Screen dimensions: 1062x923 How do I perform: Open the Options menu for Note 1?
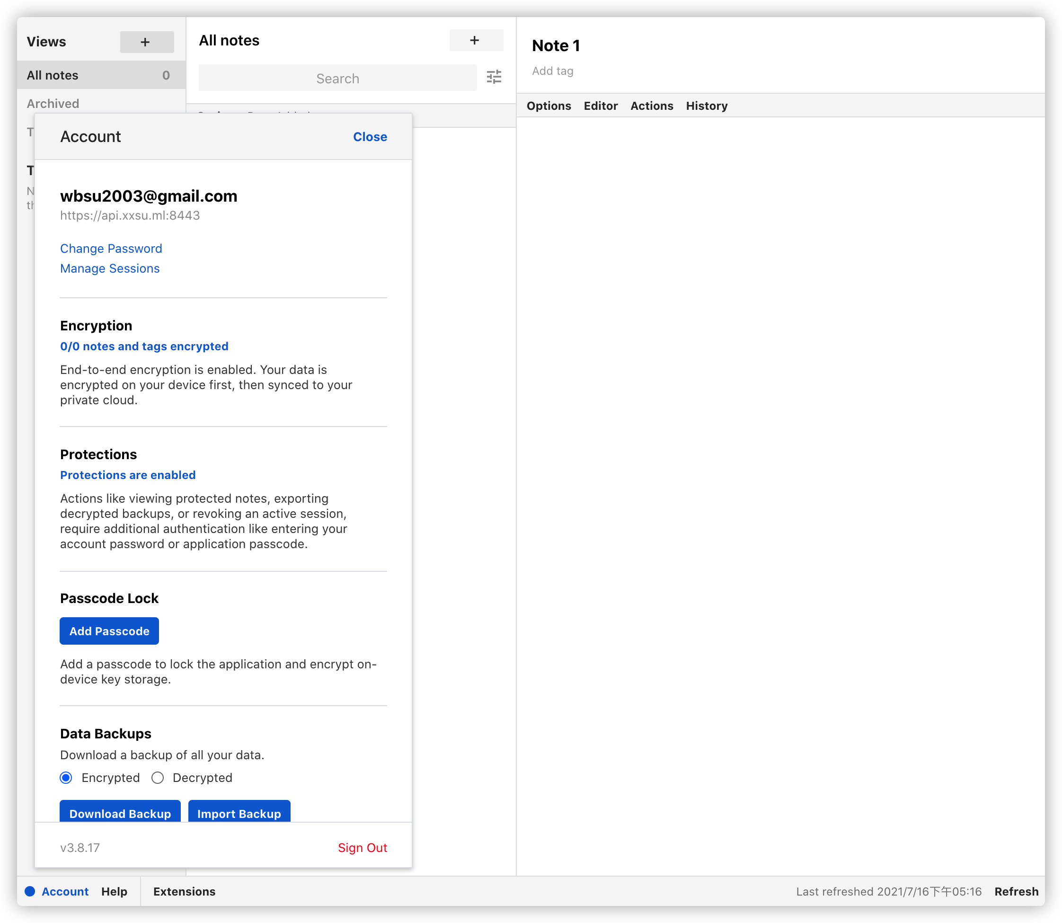click(x=549, y=106)
